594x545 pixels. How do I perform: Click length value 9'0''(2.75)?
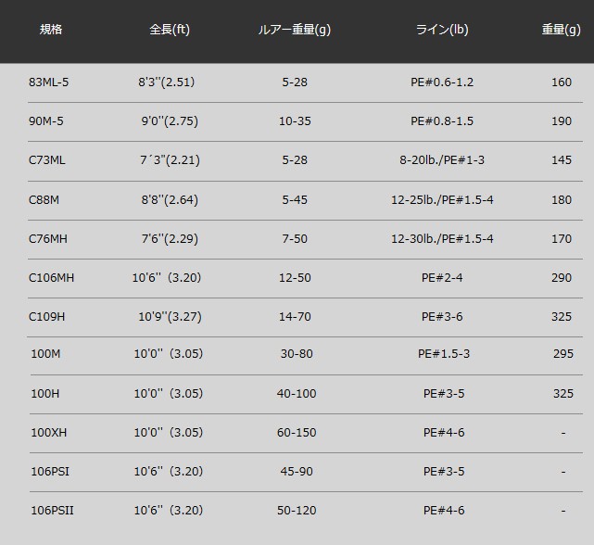[x=170, y=121]
